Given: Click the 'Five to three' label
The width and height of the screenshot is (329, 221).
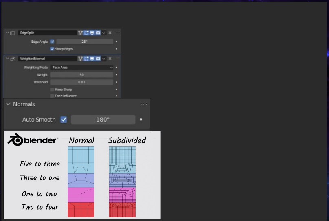Looking at the screenshot, I should (40, 164).
